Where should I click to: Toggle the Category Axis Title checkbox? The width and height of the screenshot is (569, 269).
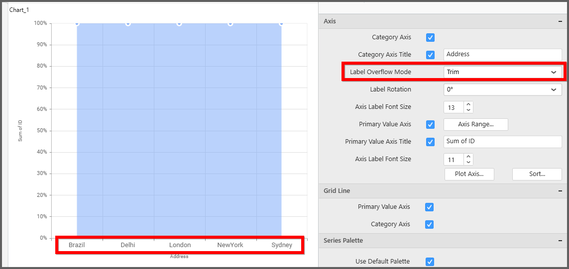431,55
